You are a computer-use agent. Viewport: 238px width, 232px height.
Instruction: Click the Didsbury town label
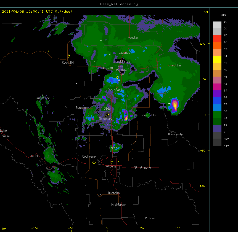pos(106,119)
